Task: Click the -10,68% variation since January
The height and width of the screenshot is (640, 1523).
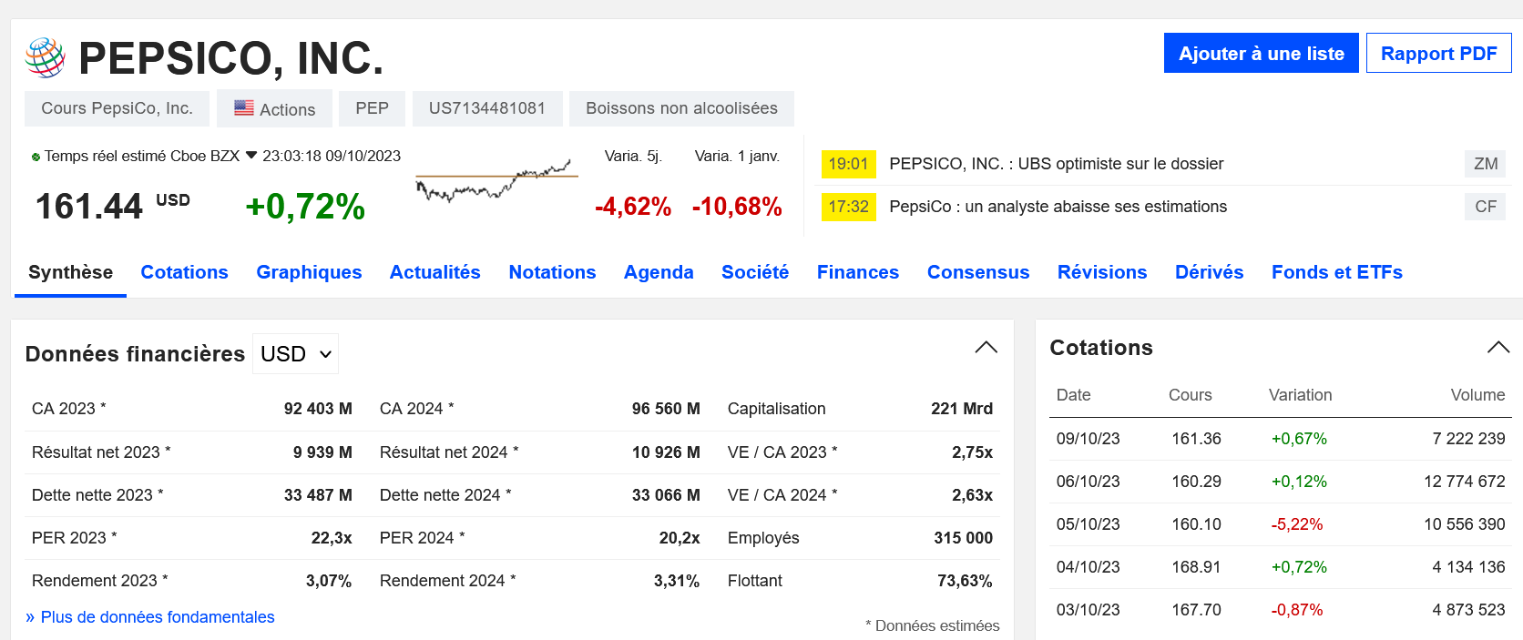Action: [x=737, y=207]
